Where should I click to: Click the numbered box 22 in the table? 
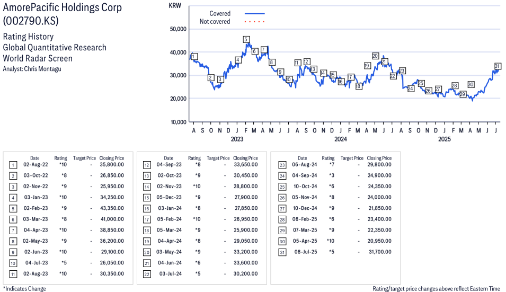point(147,275)
